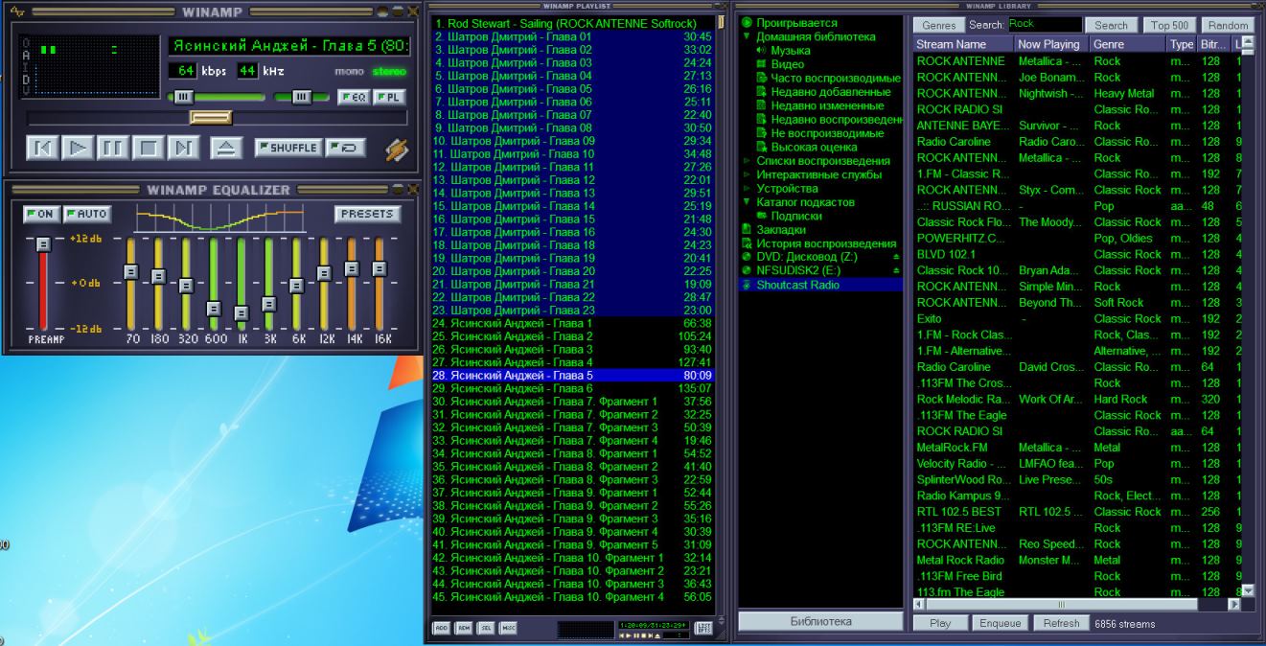
Task: Select playlist track 45 Глава 10. Фрагмент 4
Action: click(x=573, y=597)
